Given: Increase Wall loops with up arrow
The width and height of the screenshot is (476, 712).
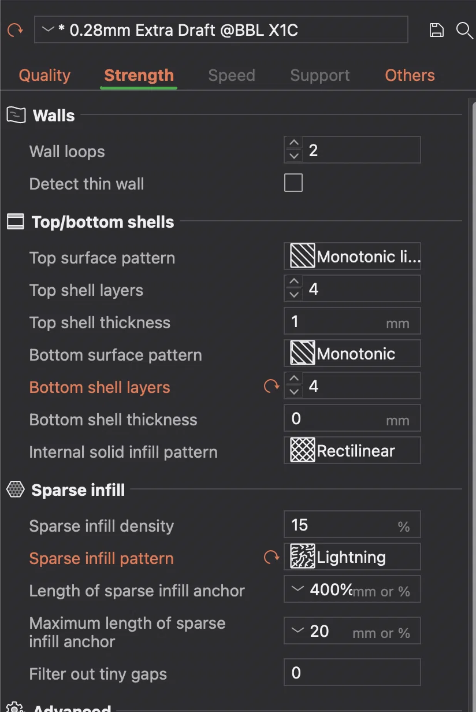Looking at the screenshot, I should 294,144.
